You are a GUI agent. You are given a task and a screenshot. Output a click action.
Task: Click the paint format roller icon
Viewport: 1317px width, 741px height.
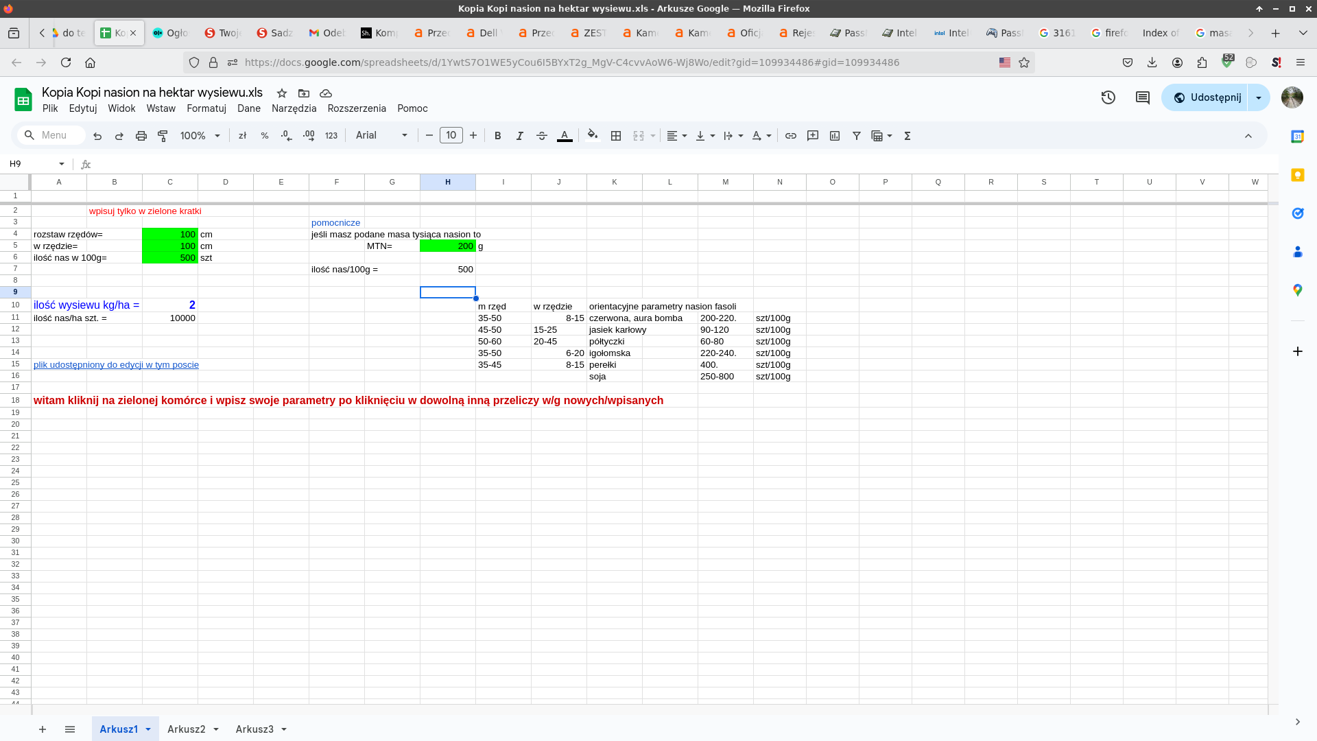point(163,136)
